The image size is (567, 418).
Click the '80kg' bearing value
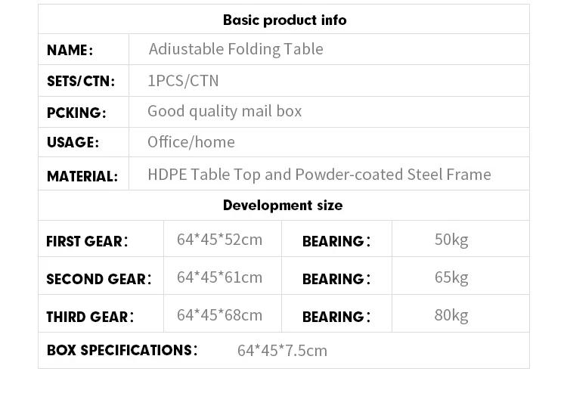point(451,314)
